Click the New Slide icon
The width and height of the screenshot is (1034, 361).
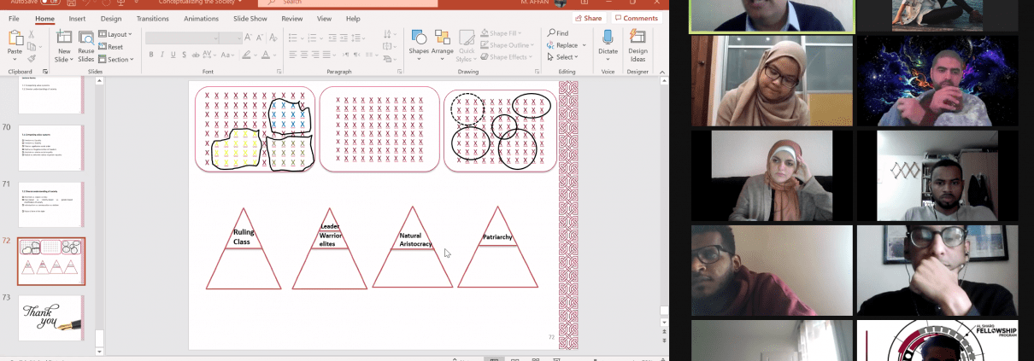[x=64, y=37]
